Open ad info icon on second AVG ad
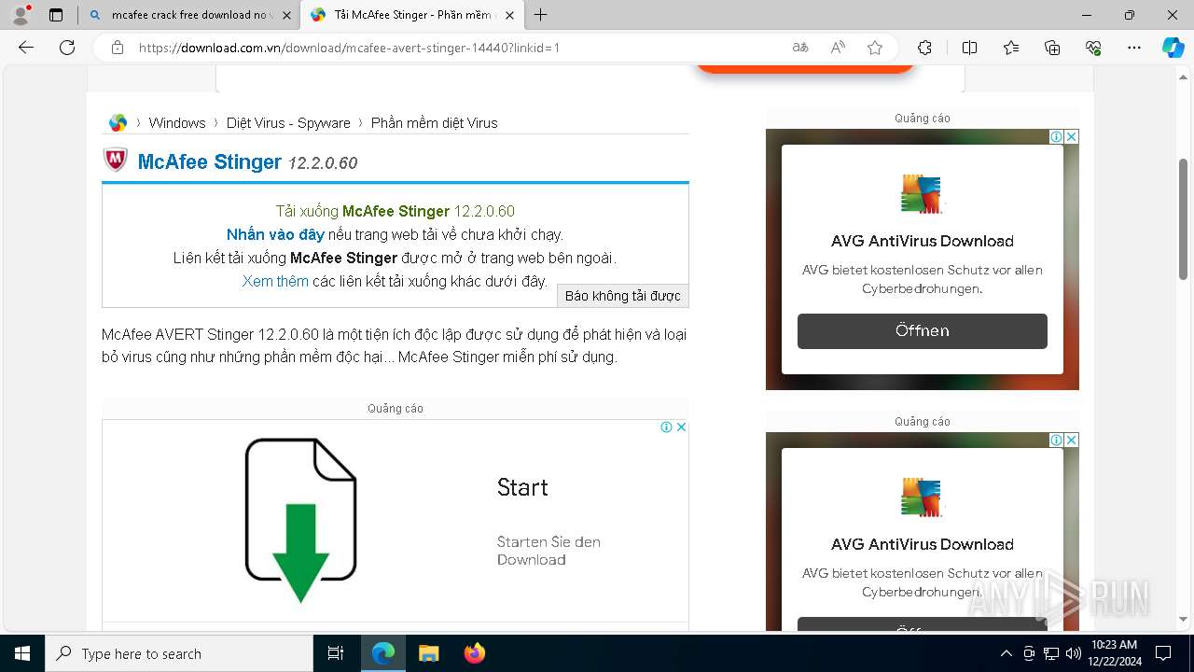Screen dimensions: 1194x672 point(1057,440)
